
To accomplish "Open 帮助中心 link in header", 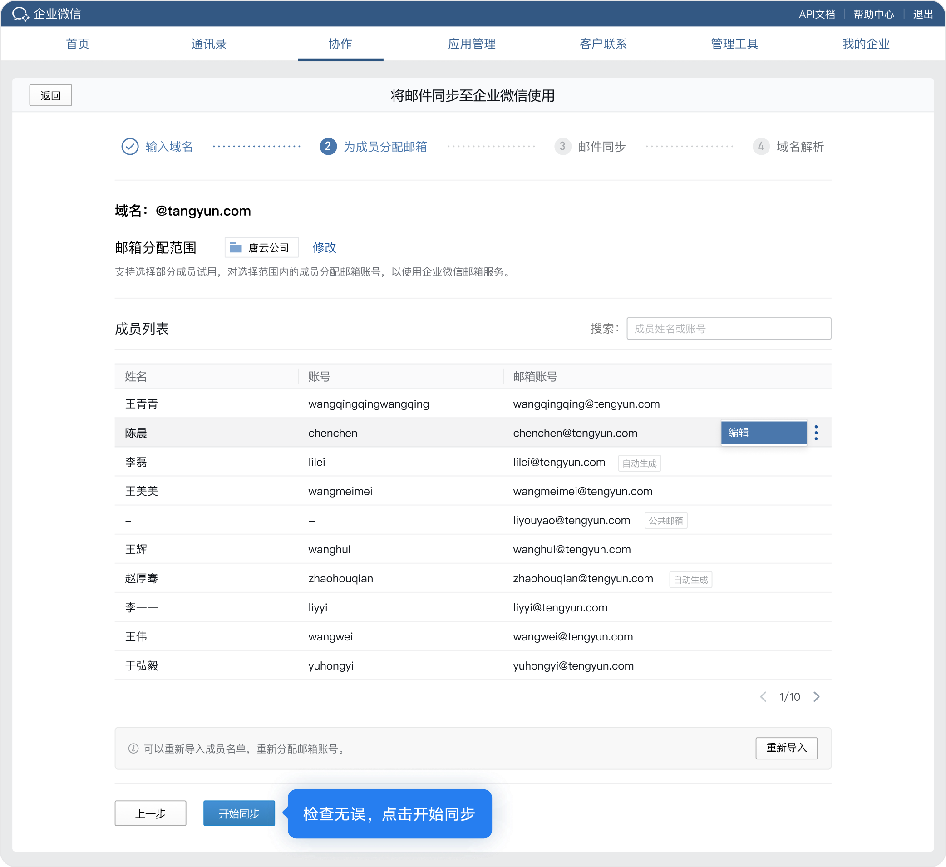I will 873,14.
